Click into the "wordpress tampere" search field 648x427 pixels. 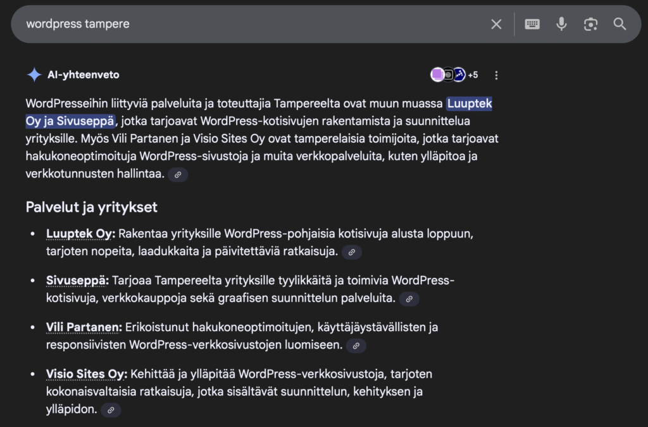[253, 24]
